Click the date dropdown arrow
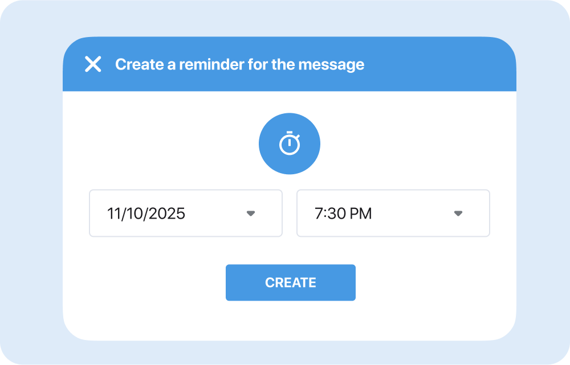Viewport: 570px width, 365px height. 251,214
